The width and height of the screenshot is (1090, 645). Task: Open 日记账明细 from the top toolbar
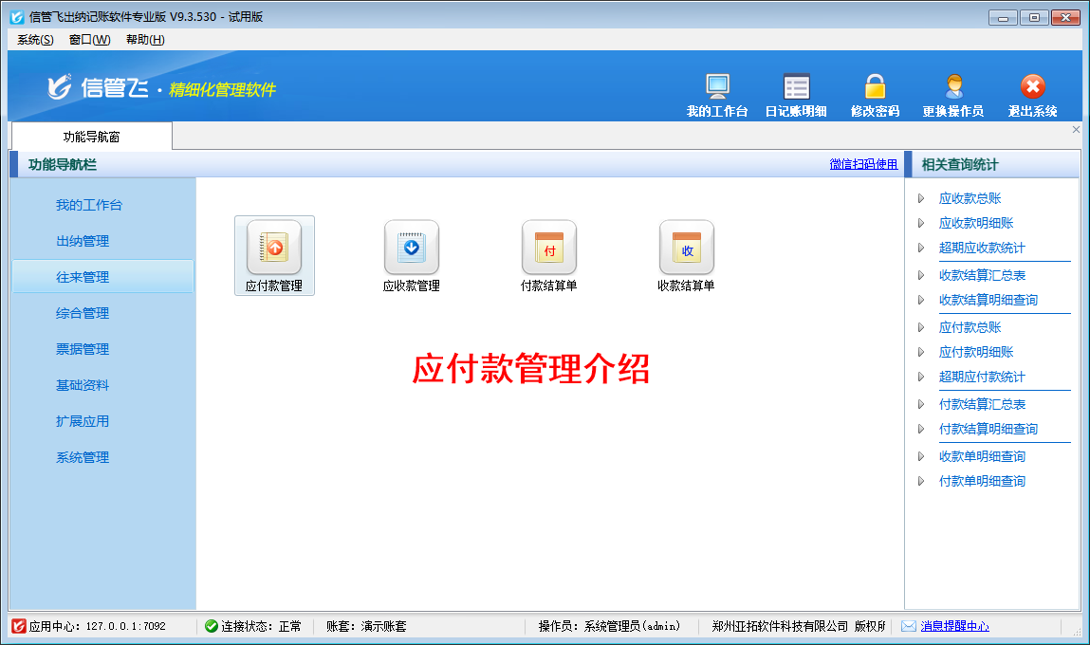tap(796, 87)
